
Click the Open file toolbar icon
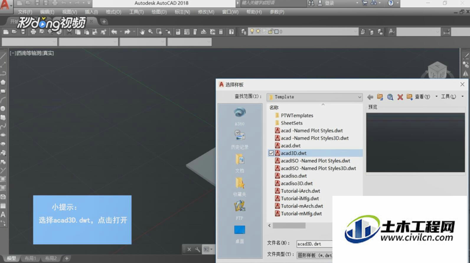click(14, 32)
